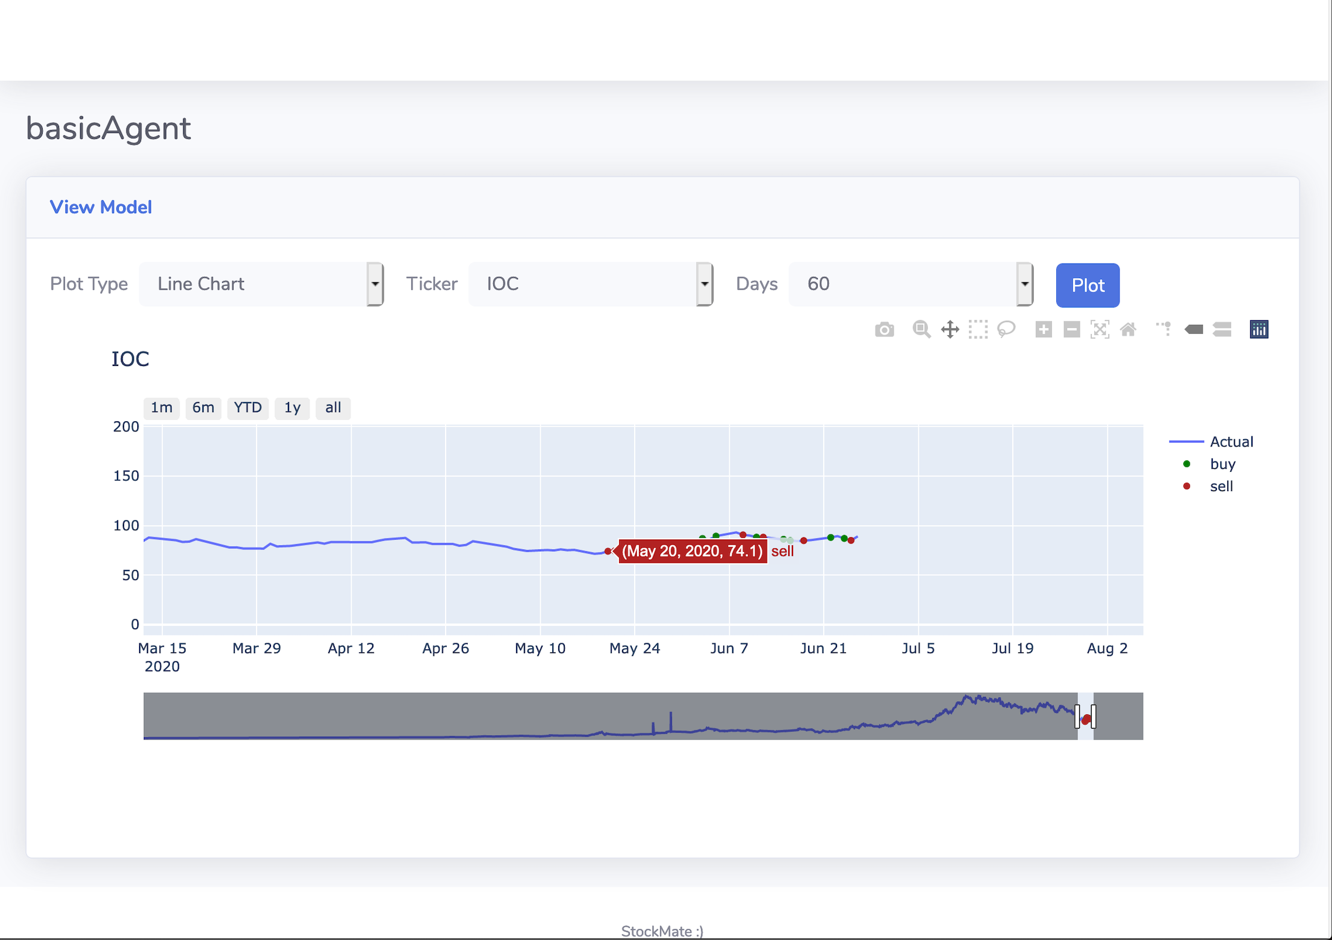Click the Plot button to render chart
This screenshot has width=1332, height=940.
[x=1087, y=285]
